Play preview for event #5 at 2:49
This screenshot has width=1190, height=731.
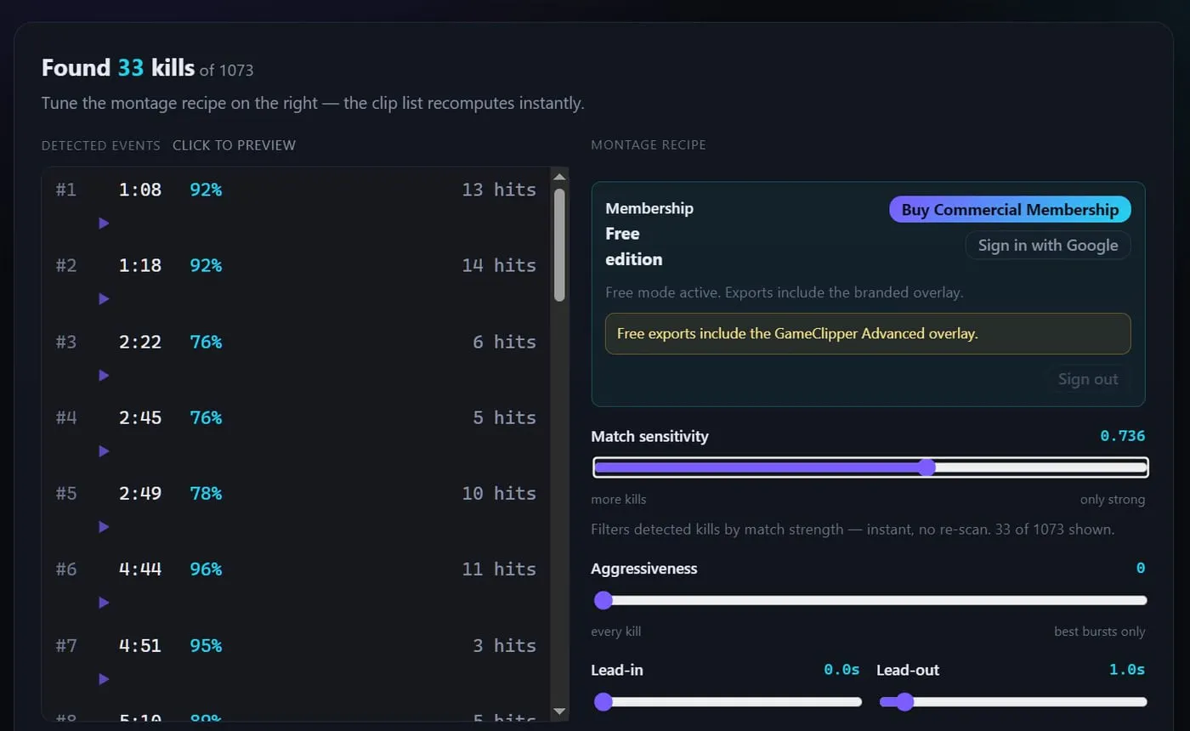[x=104, y=526]
